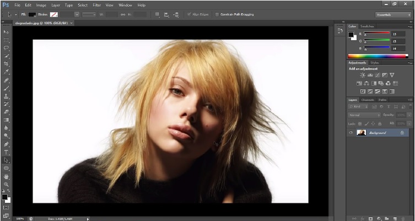Select the Hand tool
This screenshot has height=221, width=415.
7,176
